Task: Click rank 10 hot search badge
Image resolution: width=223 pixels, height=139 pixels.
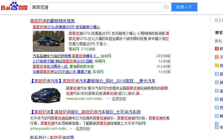Action: pos(217,125)
